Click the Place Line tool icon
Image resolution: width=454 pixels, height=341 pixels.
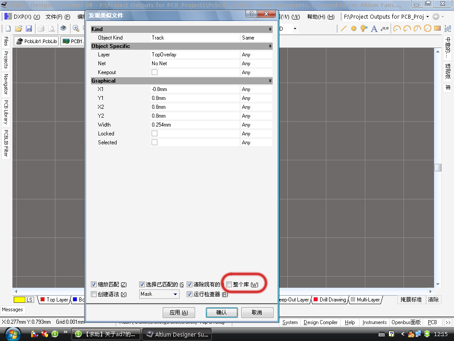point(344,28)
